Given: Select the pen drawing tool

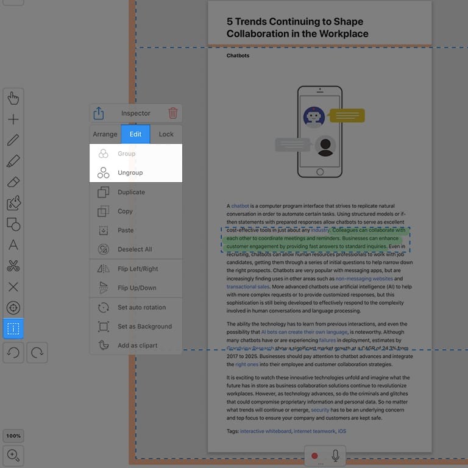Looking at the screenshot, I should tap(13, 140).
